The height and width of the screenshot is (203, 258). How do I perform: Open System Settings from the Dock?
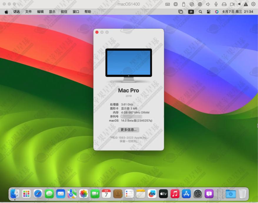[198, 194]
